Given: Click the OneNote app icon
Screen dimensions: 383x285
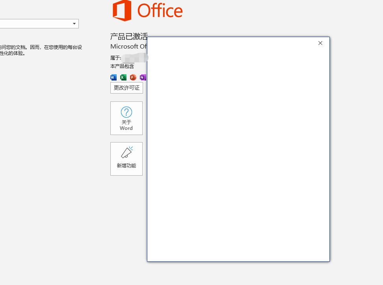Looking at the screenshot, I should coord(143,77).
